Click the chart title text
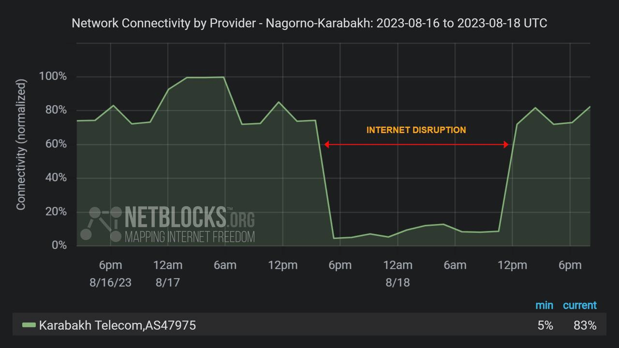Viewport: 619px width, 348px height. pos(309,23)
